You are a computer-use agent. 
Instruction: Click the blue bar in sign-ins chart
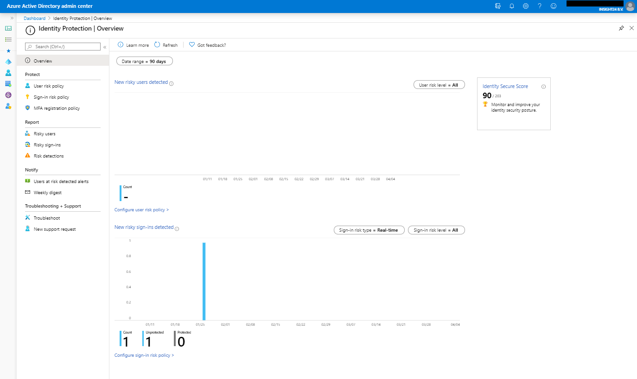[x=204, y=281]
